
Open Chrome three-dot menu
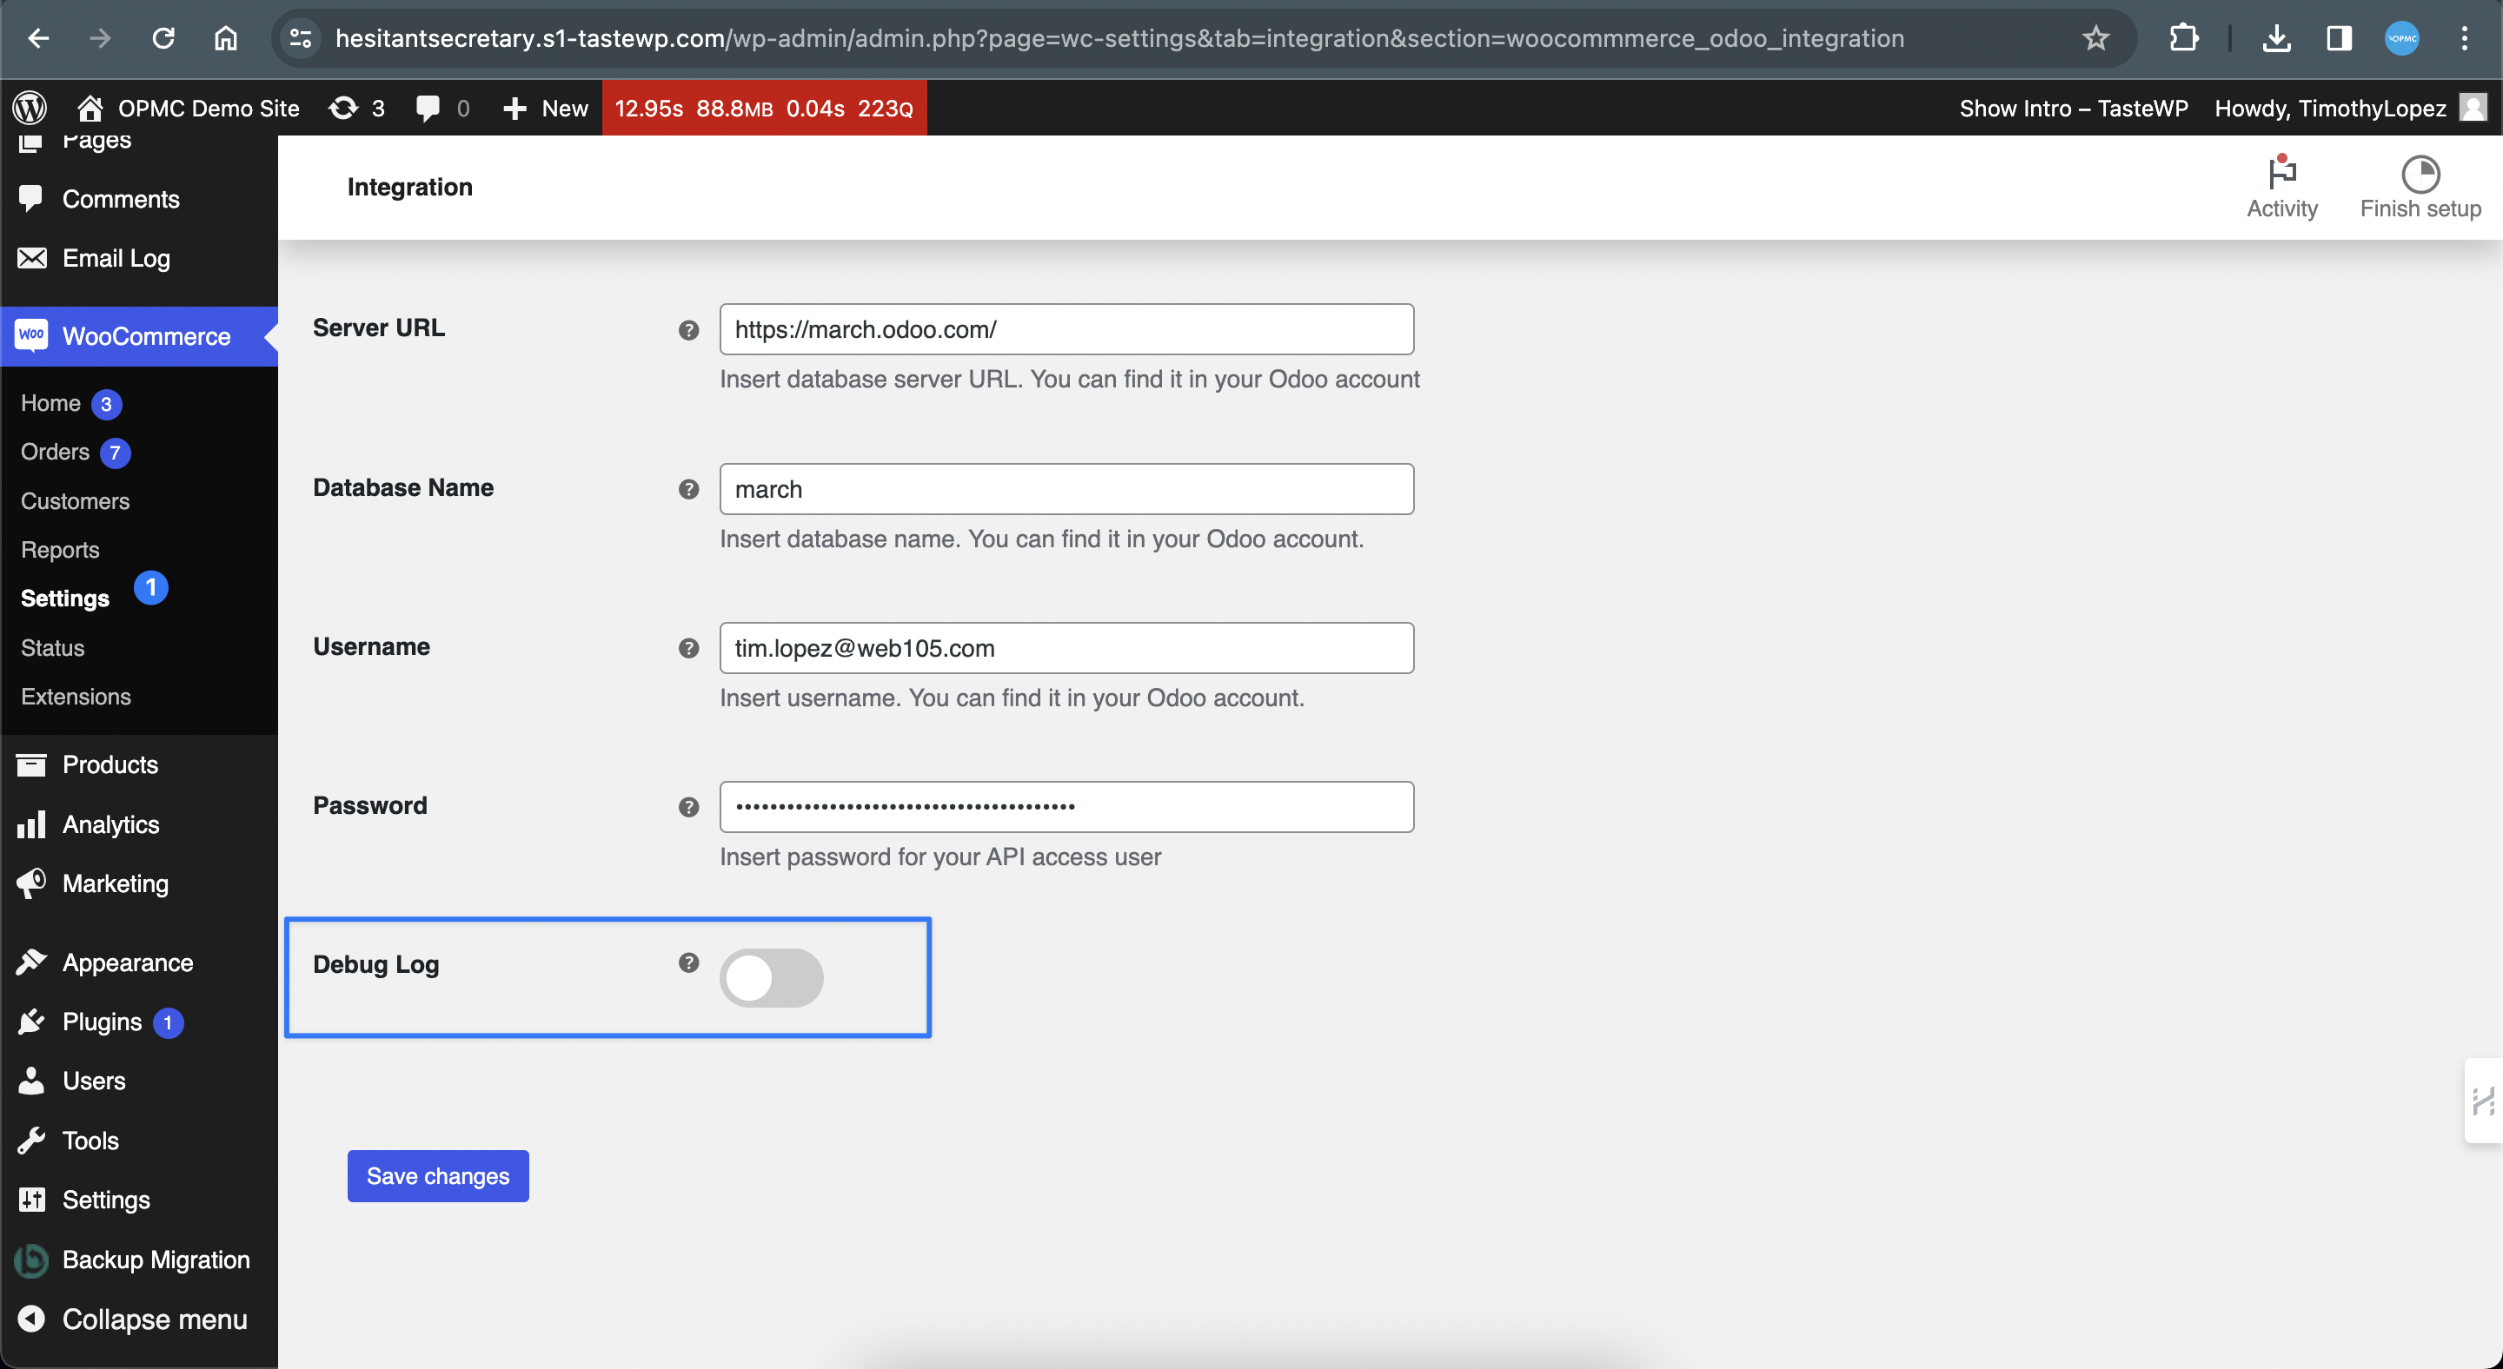(2464, 38)
